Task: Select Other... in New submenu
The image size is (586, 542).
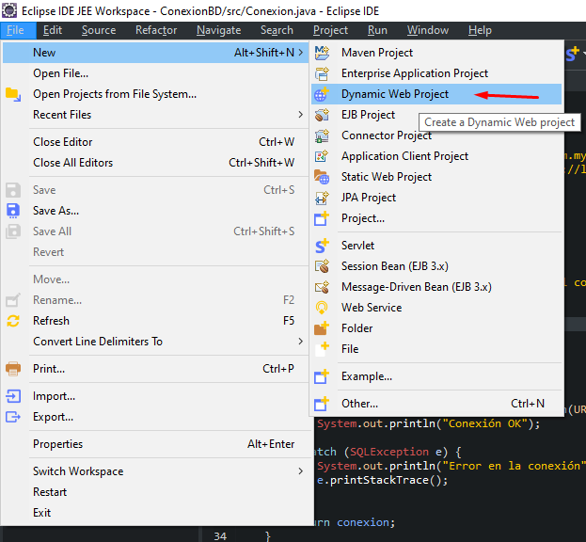Action: coord(359,404)
